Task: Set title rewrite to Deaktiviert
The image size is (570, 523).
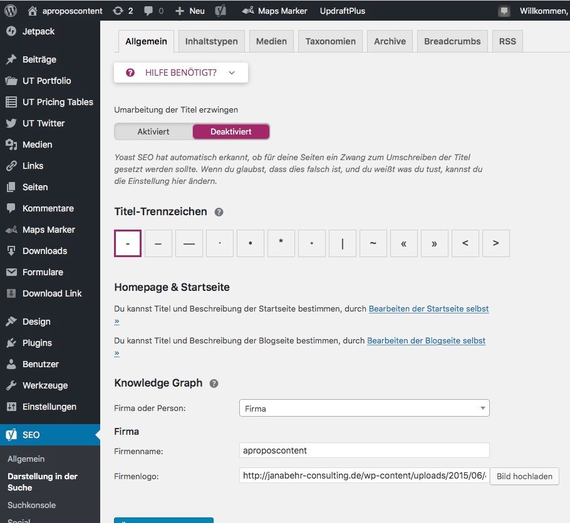Action: click(231, 131)
